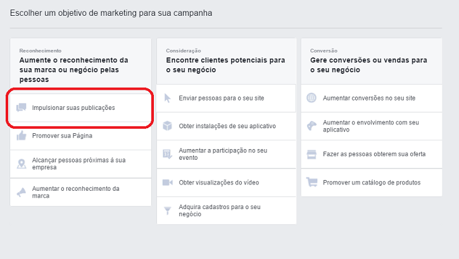Screen dimensions: 459x259
Task: Select Alcançar pessoas próximas à sua empresa
Action: click(x=81, y=164)
